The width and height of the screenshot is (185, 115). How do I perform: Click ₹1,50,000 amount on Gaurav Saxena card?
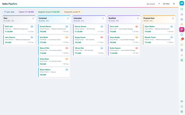(x=79, y=32)
